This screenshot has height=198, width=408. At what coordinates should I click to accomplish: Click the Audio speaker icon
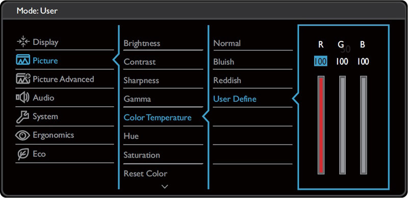coord(23,97)
